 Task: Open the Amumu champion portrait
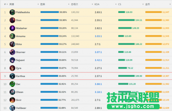click(12, 36)
